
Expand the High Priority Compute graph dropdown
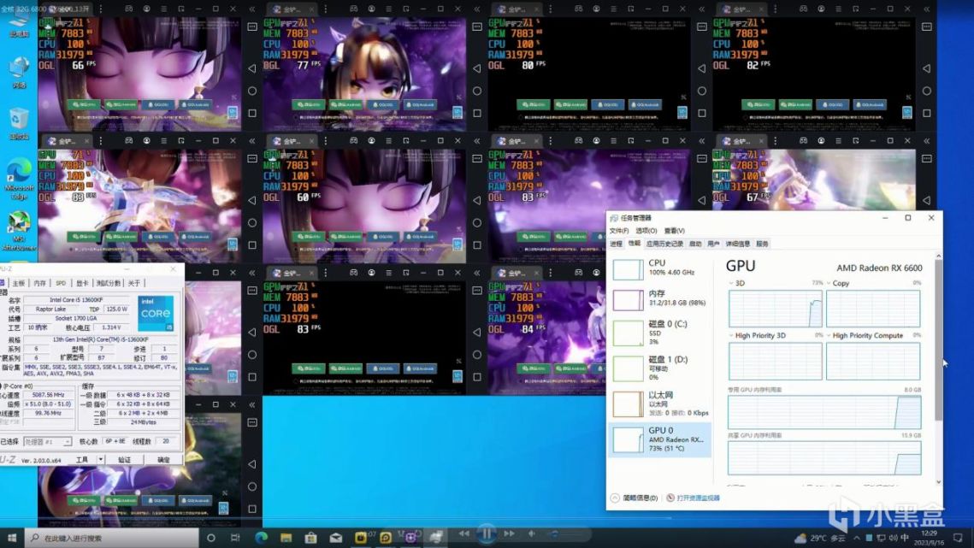pos(829,335)
